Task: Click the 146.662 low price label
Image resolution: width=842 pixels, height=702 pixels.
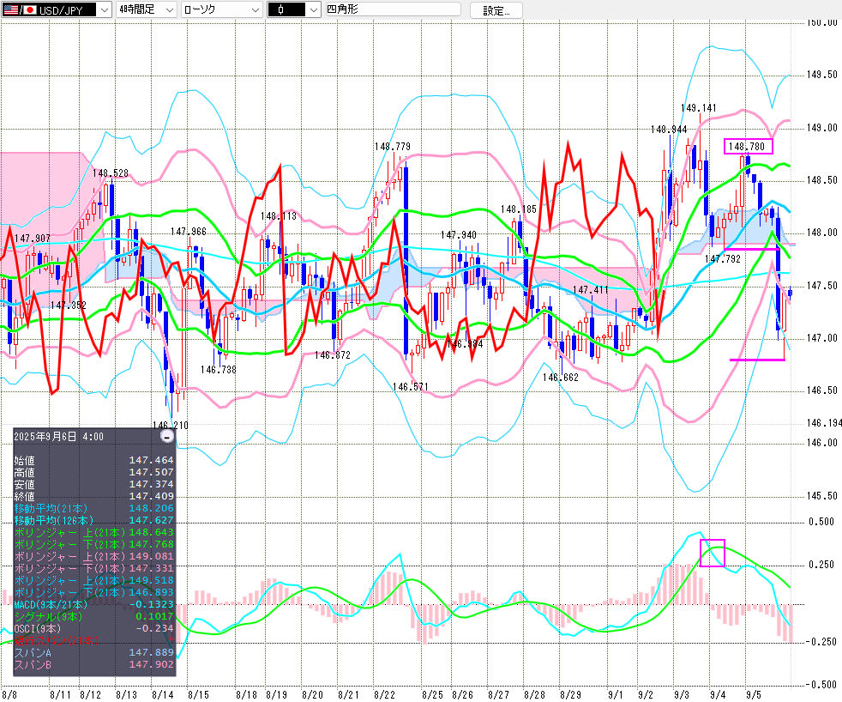Action: point(561,378)
